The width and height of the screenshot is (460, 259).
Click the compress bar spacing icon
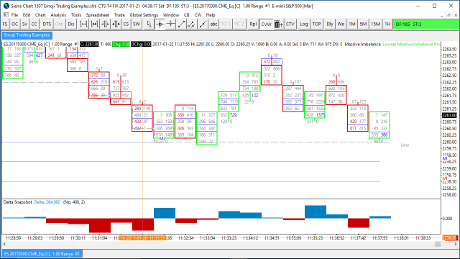pos(105,24)
